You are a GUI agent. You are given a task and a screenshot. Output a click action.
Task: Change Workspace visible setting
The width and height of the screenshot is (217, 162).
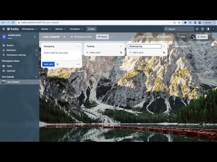81,37
